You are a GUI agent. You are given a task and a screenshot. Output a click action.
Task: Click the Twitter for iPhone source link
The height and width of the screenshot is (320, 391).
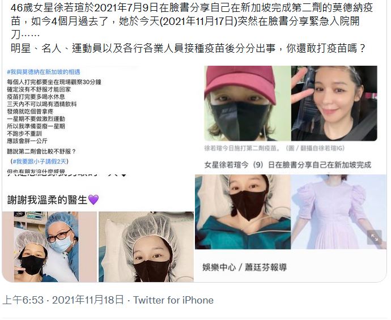click(173, 300)
